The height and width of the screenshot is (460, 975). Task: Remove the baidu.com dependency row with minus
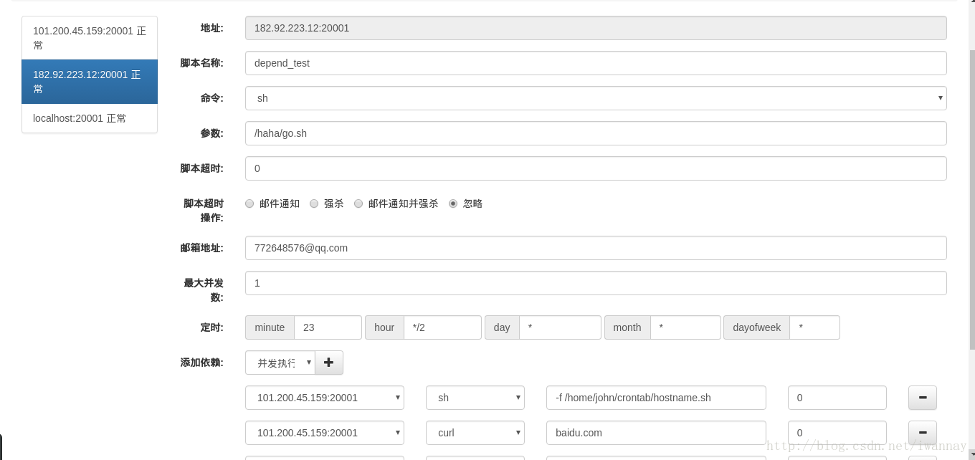pyautogui.click(x=922, y=433)
